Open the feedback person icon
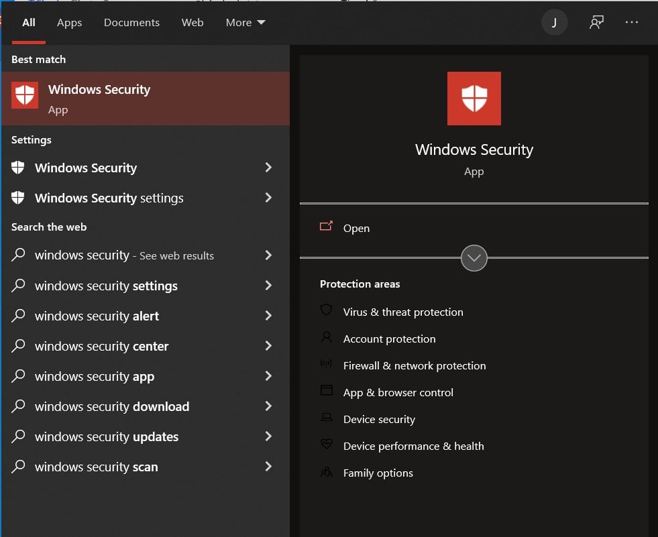The height and width of the screenshot is (537, 658). [x=596, y=22]
